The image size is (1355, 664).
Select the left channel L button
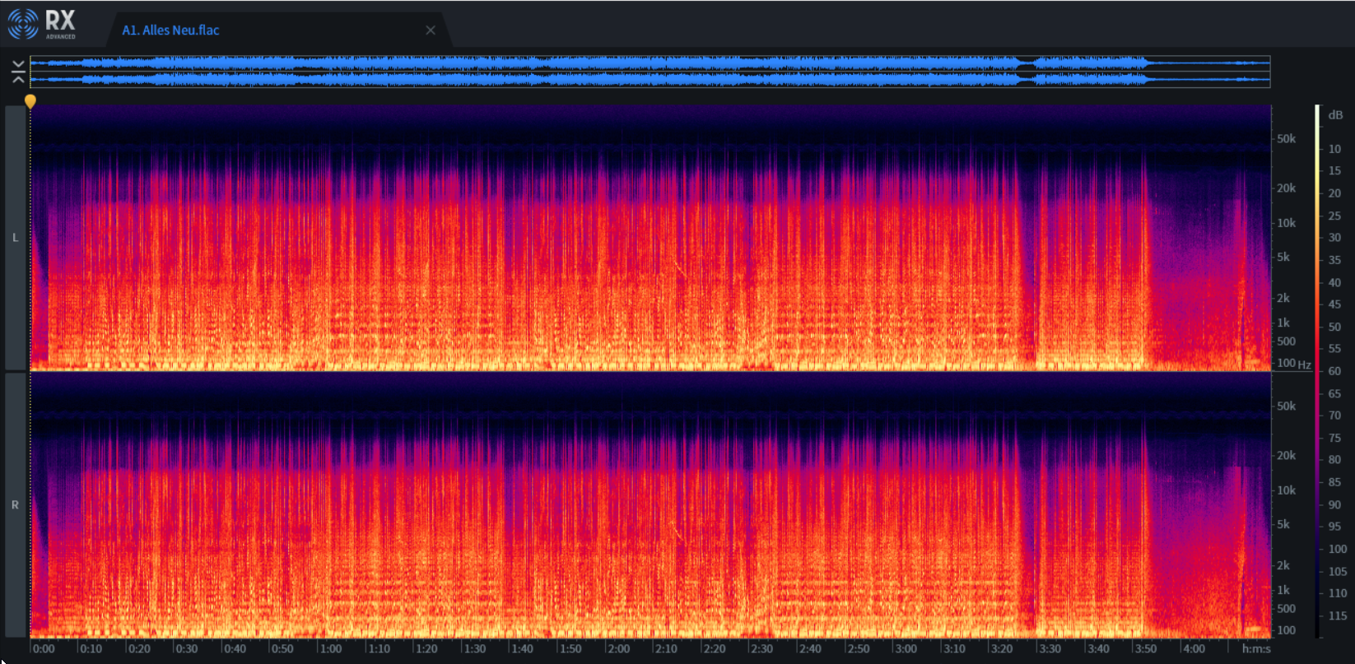click(16, 238)
